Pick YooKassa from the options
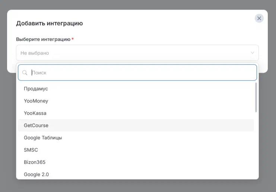The width and height of the screenshot is (276, 192). click(x=136, y=113)
